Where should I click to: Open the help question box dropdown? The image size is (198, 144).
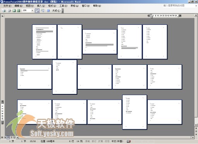click(196, 6)
